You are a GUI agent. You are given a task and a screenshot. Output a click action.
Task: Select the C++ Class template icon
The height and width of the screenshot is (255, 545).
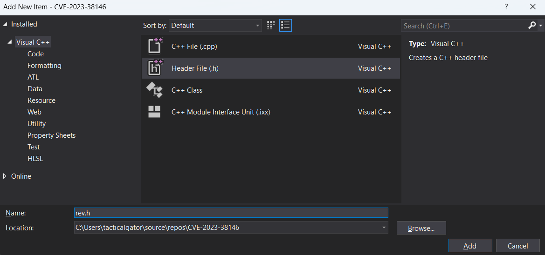click(154, 90)
